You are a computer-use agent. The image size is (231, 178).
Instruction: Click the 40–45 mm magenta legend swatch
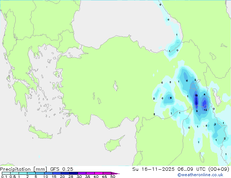(x=99, y=173)
